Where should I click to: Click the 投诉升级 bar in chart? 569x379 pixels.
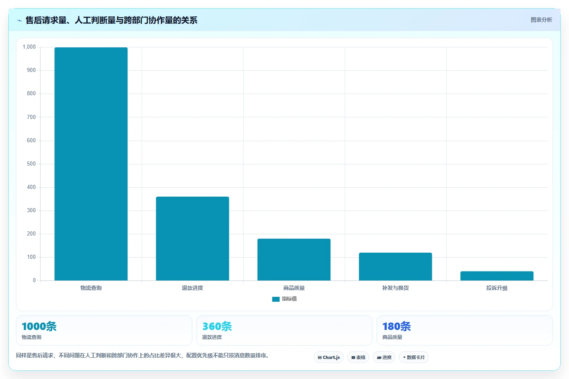coord(497,276)
